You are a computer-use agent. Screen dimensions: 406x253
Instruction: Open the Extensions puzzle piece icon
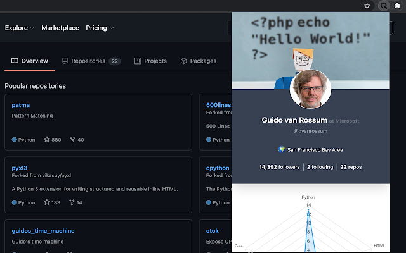pyautogui.click(x=398, y=6)
